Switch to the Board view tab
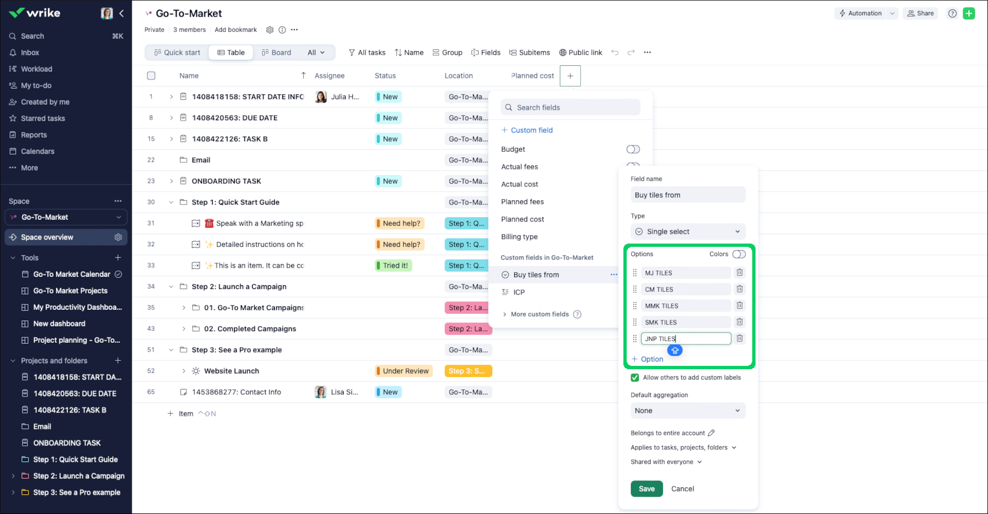This screenshot has height=514, width=988. click(x=276, y=53)
